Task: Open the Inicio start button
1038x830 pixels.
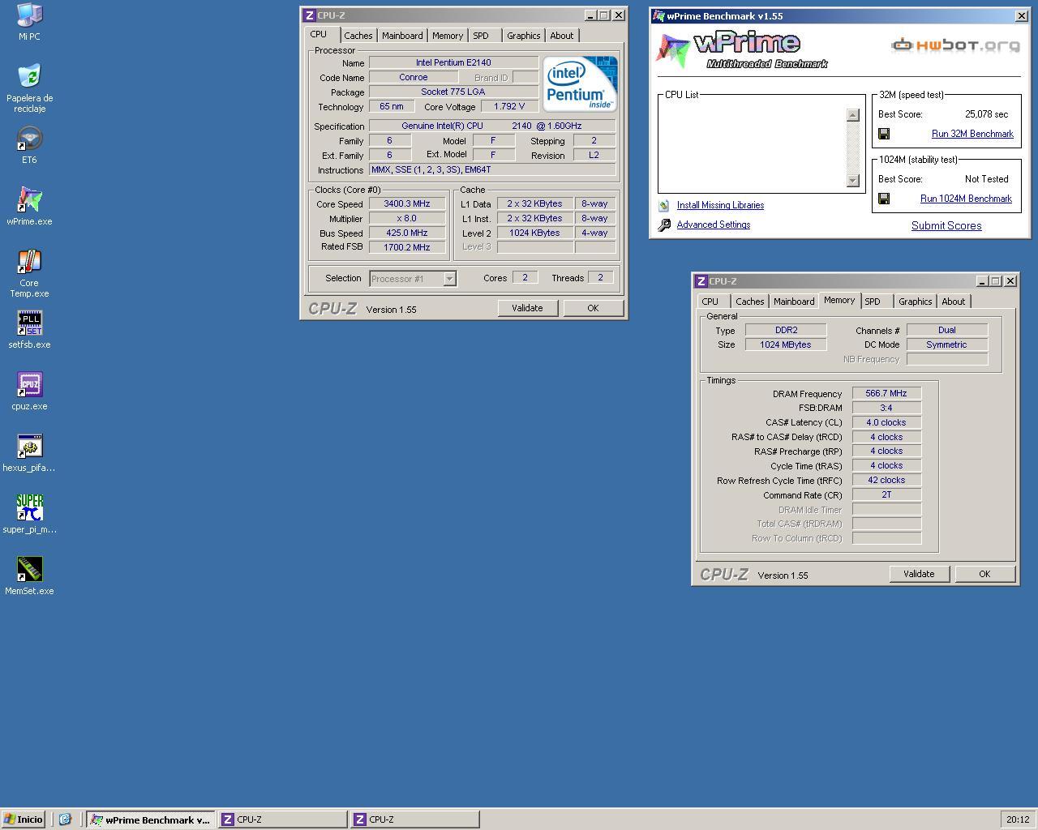Action: coord(23,819)
